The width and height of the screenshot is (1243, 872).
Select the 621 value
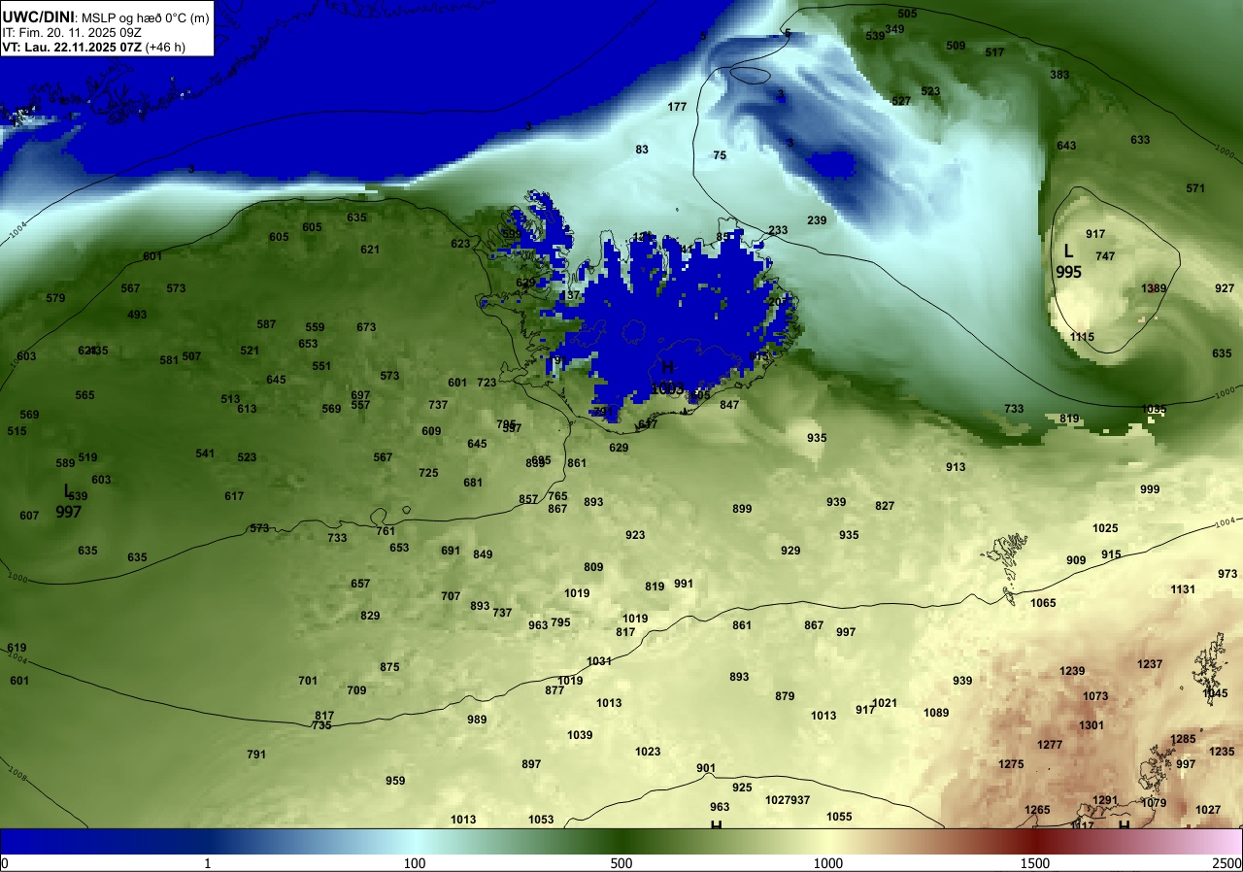coord(370,250)
